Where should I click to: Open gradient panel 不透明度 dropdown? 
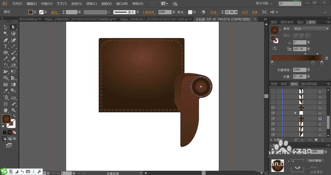click(x=308, y=70)
